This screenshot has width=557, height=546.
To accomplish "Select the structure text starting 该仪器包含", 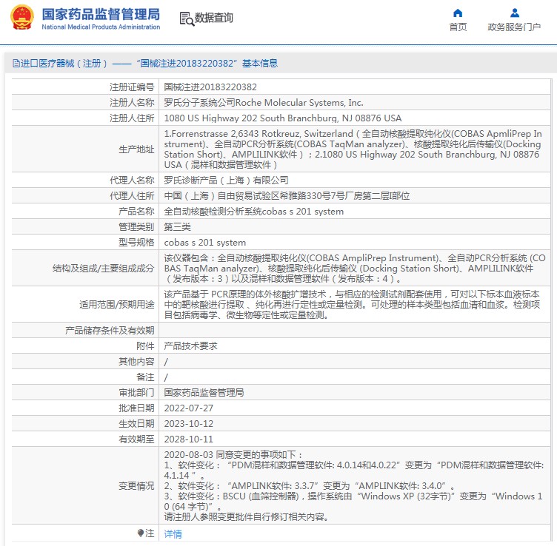I will [355, 269].
